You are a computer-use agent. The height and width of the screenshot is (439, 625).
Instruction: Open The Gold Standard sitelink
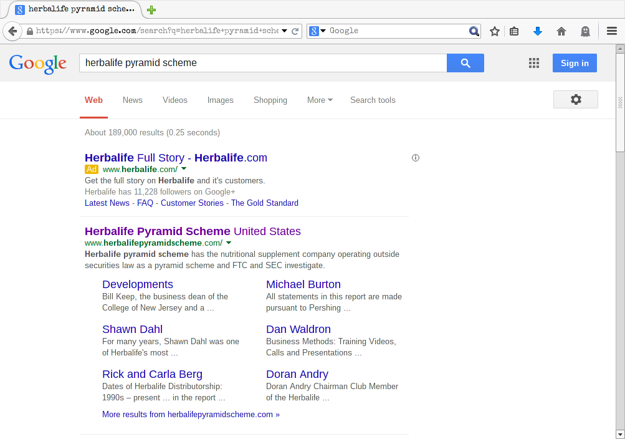coord(265,203)
